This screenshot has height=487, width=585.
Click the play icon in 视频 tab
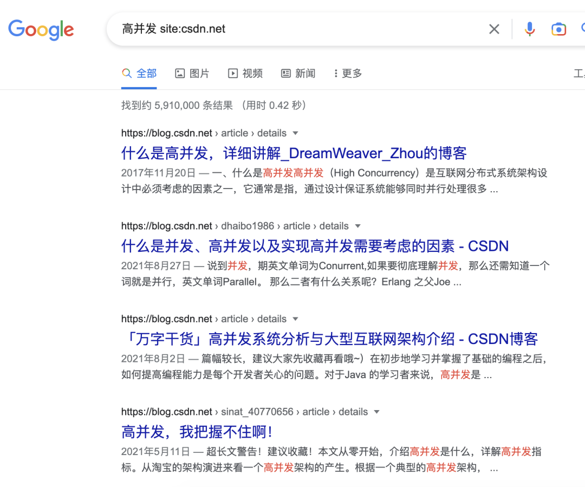click(x=233, y=73)
